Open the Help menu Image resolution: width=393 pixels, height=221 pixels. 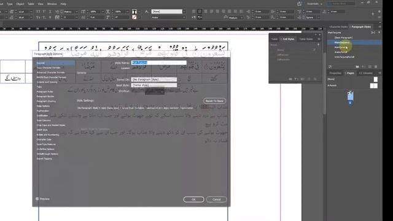click(63, 4)
